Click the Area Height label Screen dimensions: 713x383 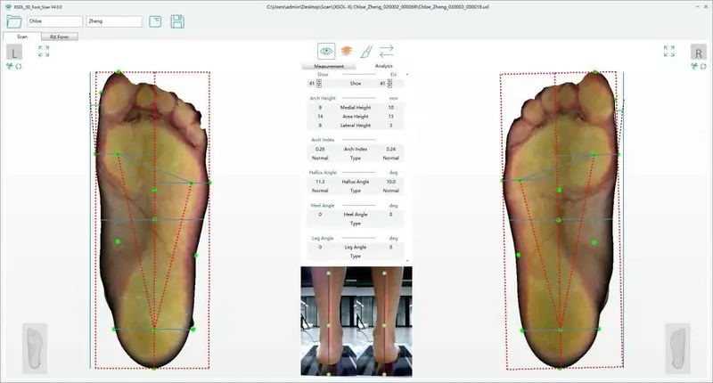click(356, 117)
